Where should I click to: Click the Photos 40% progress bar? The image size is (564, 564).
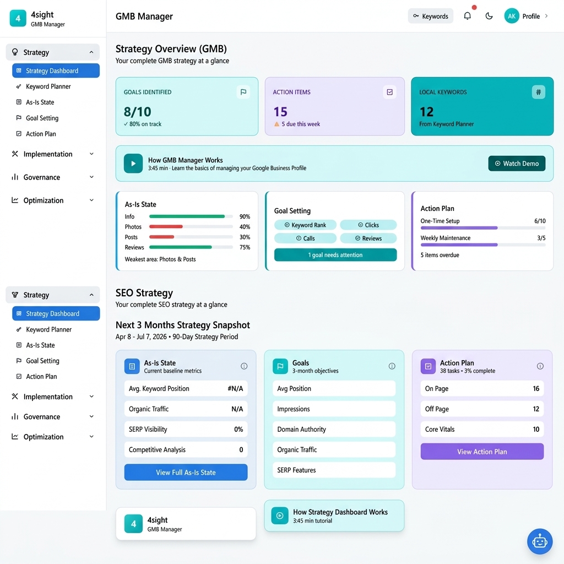(x=191, y=226)
